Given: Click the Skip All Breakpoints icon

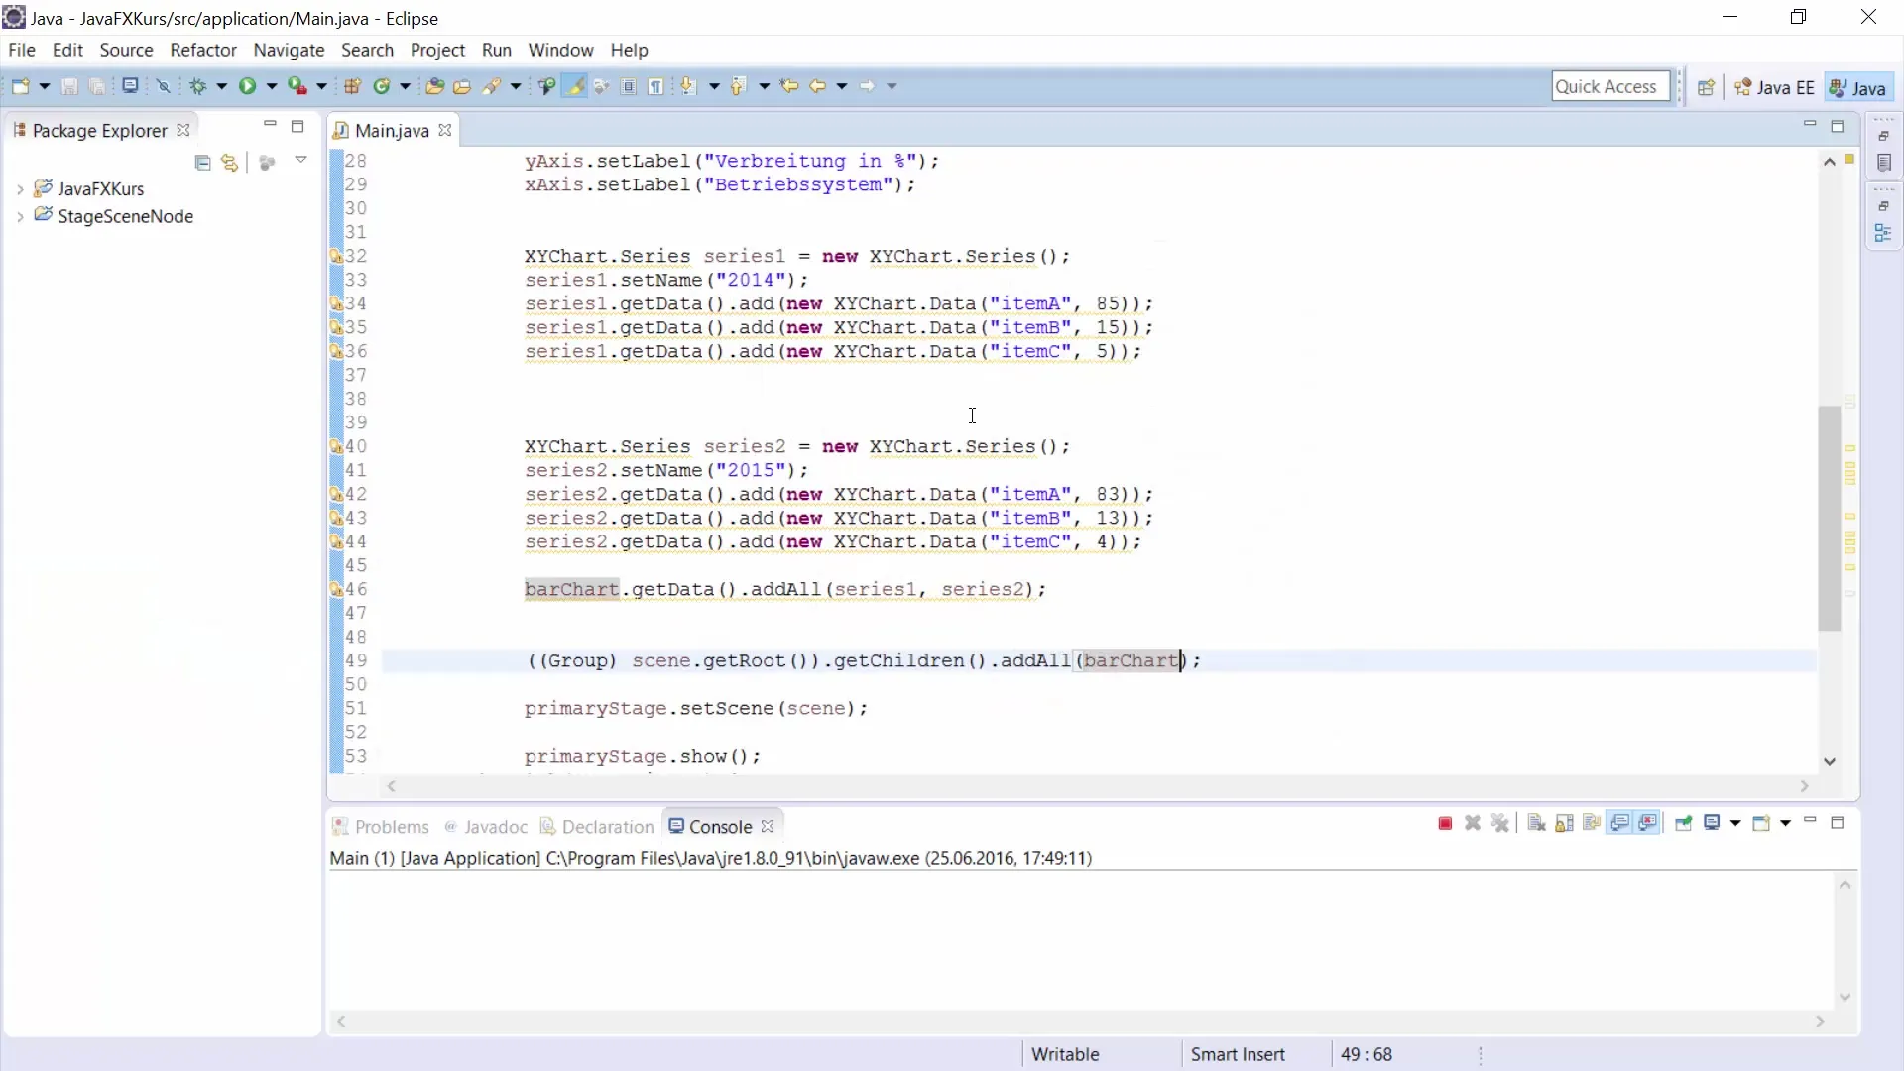Looking at the screenshot, I should click(x=164, y=86).
